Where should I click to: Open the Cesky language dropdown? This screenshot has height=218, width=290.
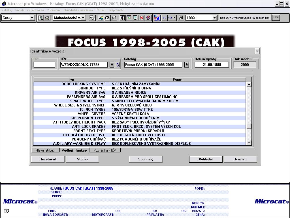[x=32, y=18]
